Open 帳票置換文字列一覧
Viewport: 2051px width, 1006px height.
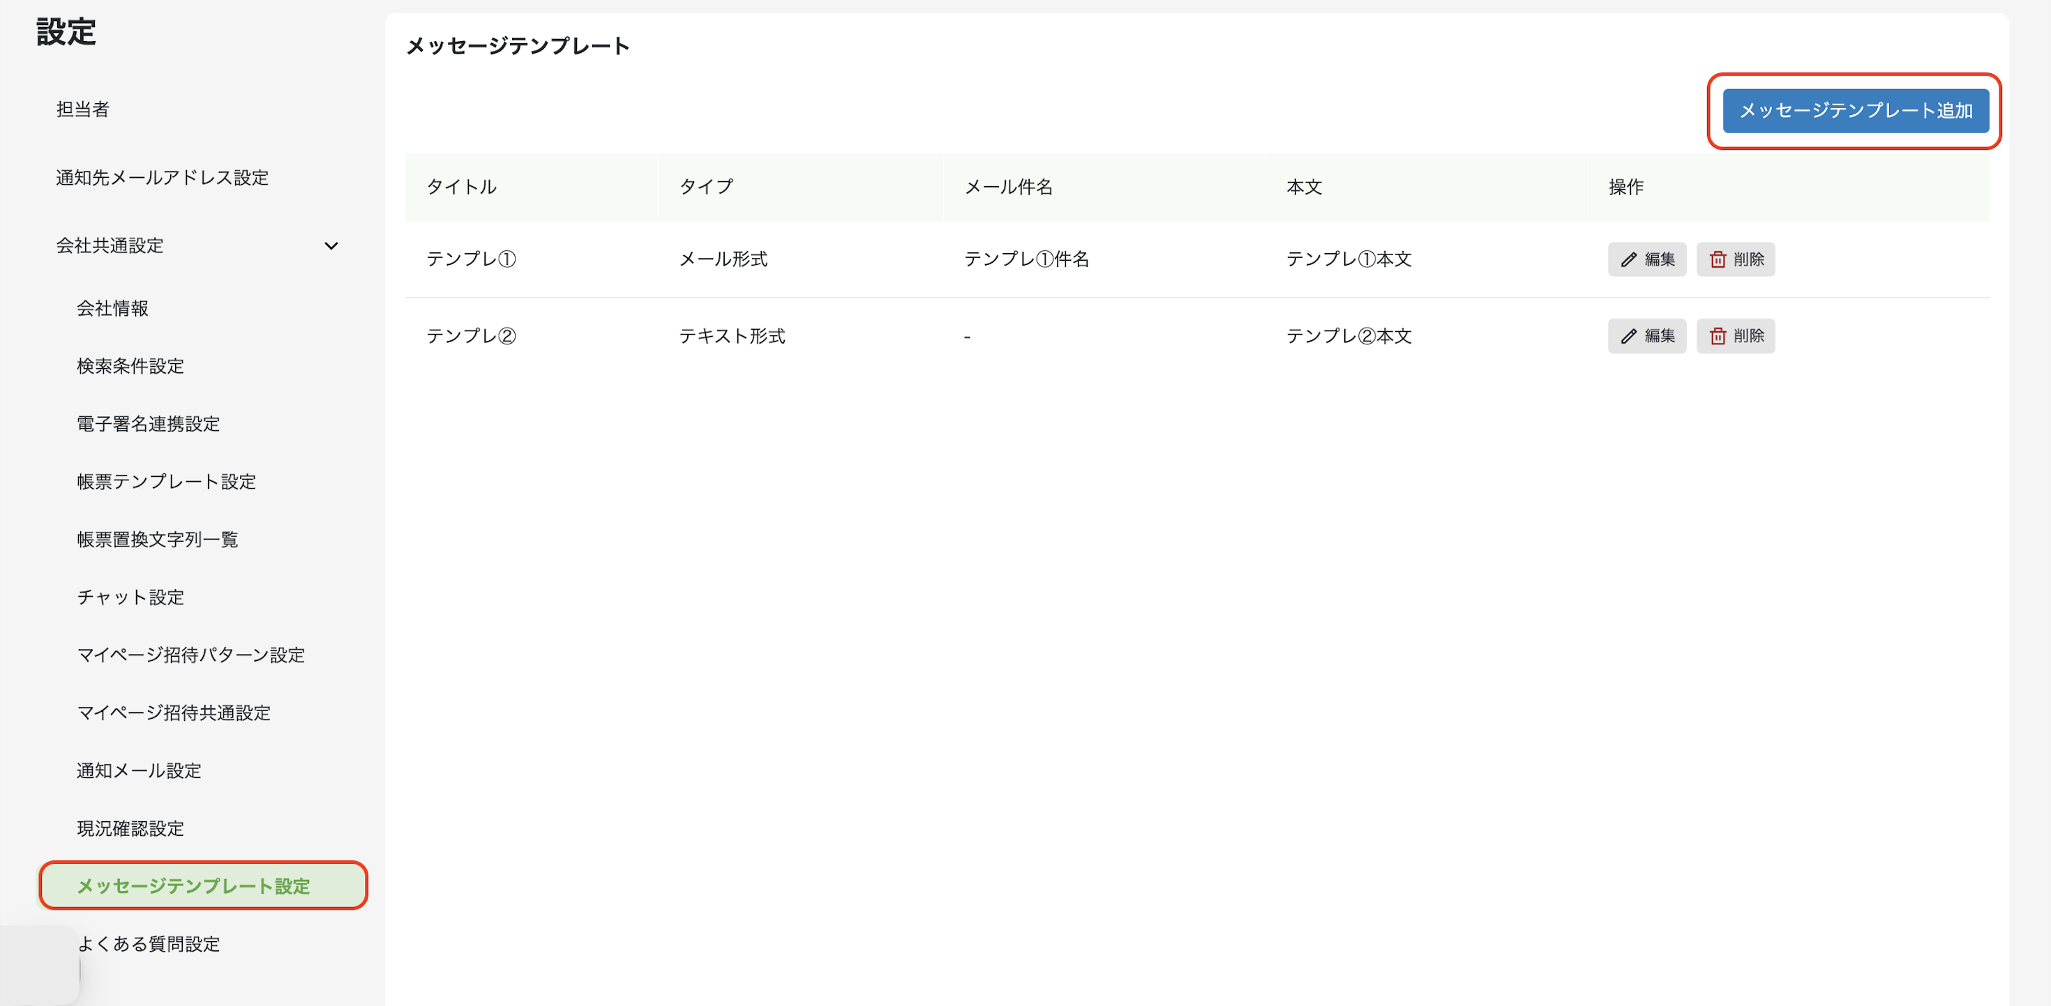point(158,540)
